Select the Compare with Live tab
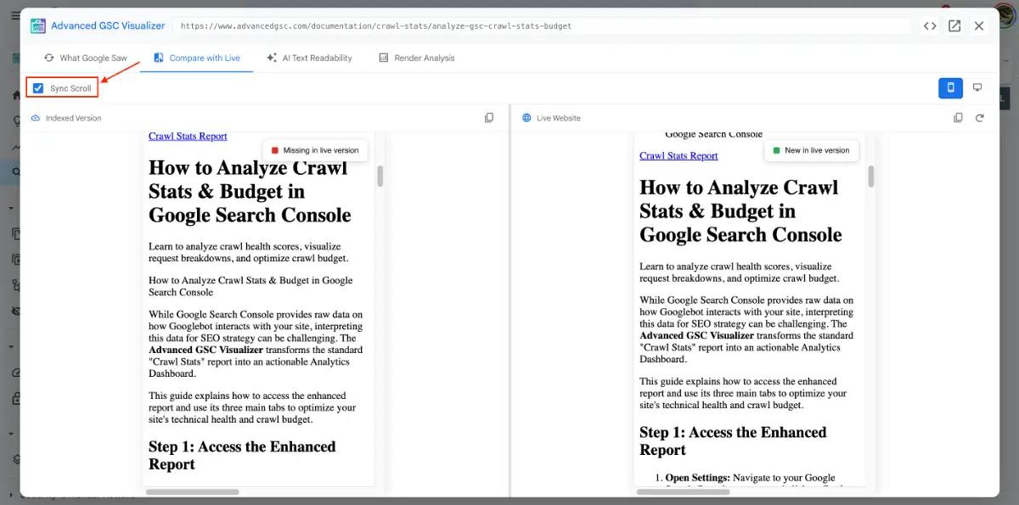This screenshot has height=505, width=1019. [x=197, y=58]
